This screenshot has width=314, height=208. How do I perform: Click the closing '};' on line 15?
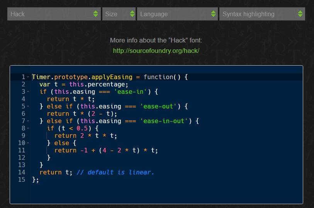coord(36,179)
